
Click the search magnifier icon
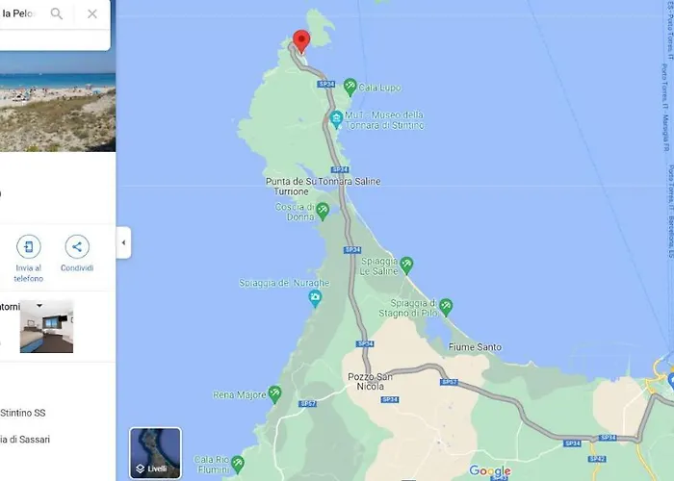(x=56, y=13)
